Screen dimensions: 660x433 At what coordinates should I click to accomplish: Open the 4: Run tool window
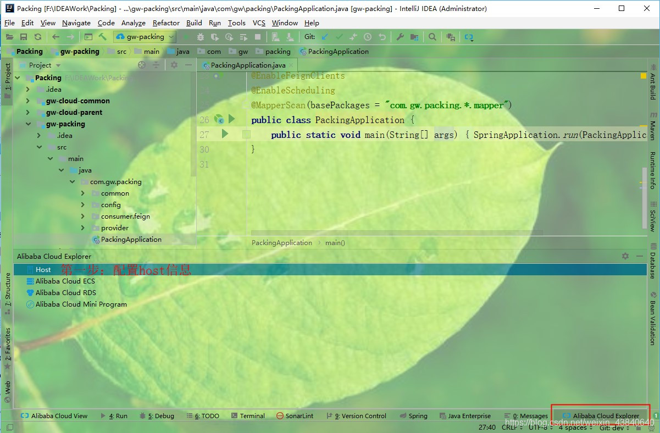pos(114,416)
